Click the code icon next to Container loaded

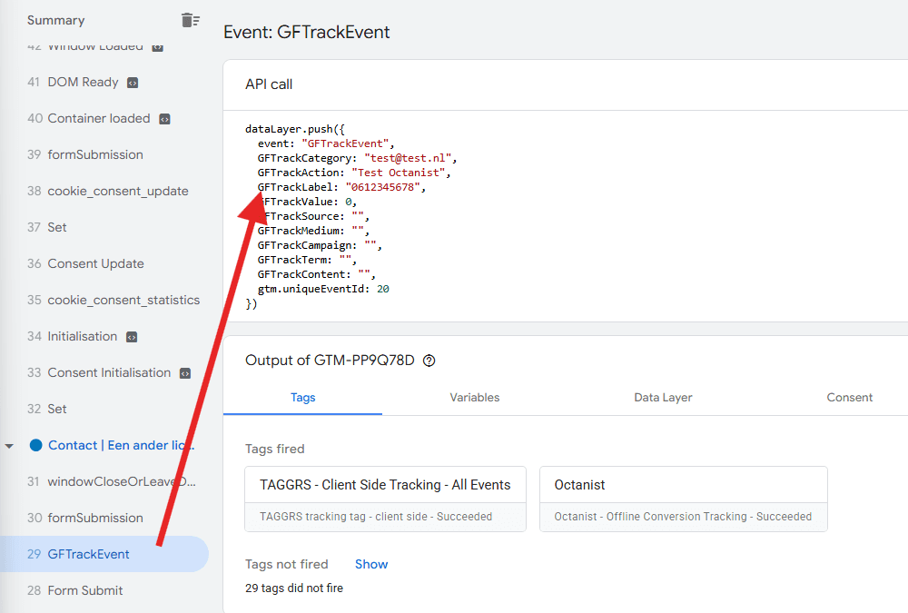(x=165, y=119)
